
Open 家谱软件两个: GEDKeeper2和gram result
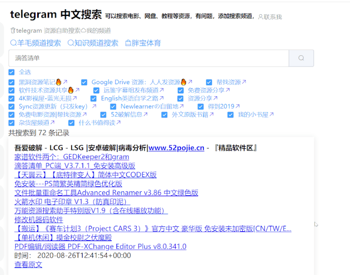(72, 157)
